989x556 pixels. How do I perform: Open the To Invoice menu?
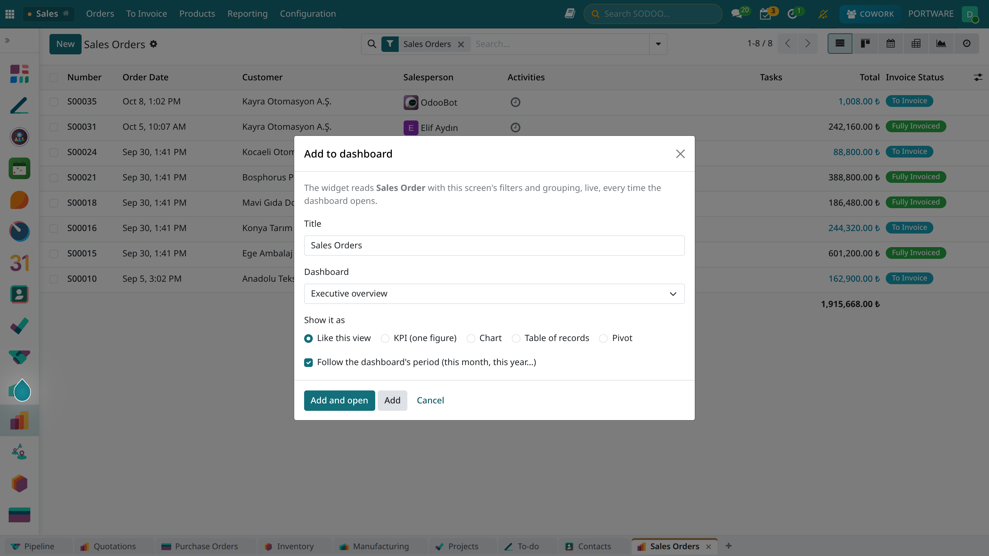(147, 14)
